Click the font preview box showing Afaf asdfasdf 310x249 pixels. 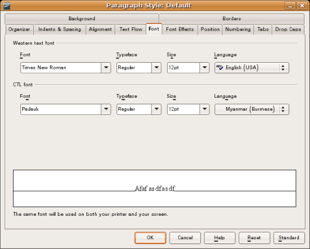pyautogui.click(x=155, y=188)
